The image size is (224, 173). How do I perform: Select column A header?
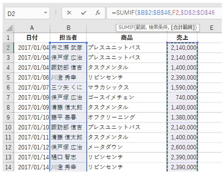[32, 28]
